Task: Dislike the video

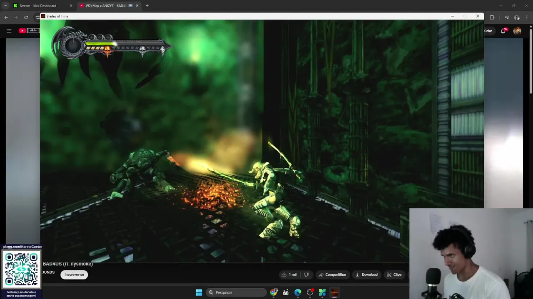Action: [x=306, y=274]
